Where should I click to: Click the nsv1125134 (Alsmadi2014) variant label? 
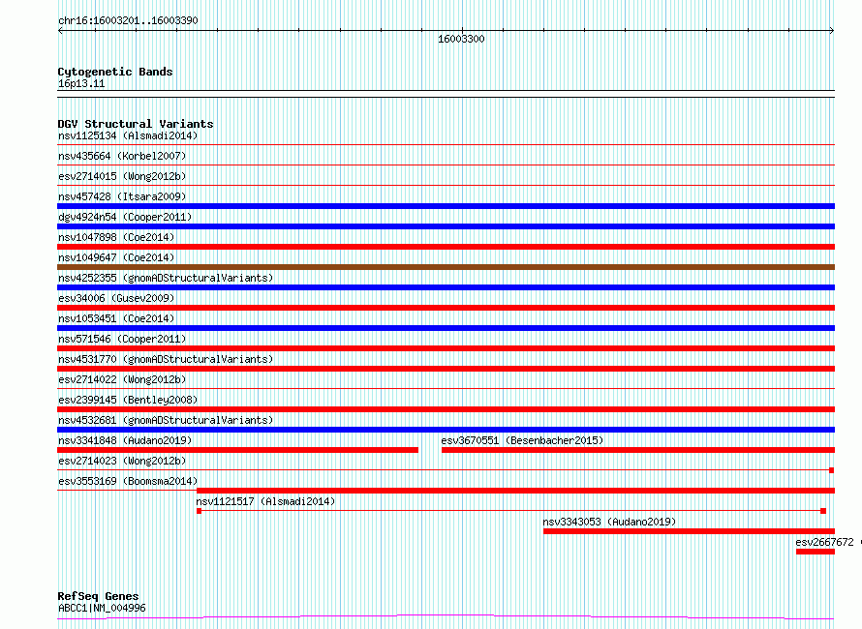click(128, 135)
